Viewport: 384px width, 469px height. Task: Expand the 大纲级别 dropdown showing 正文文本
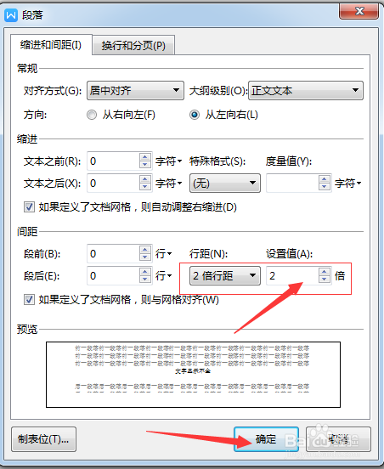[306, 90]
